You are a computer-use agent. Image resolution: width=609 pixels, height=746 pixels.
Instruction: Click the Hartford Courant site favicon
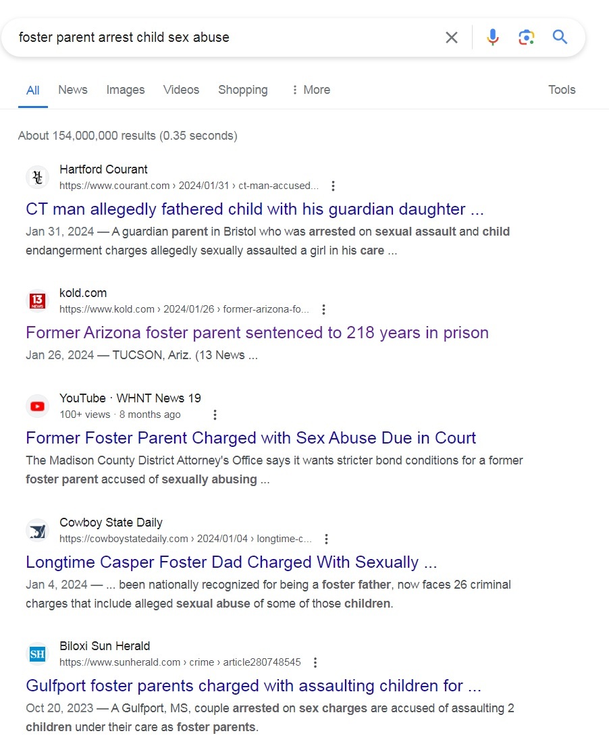37,178
